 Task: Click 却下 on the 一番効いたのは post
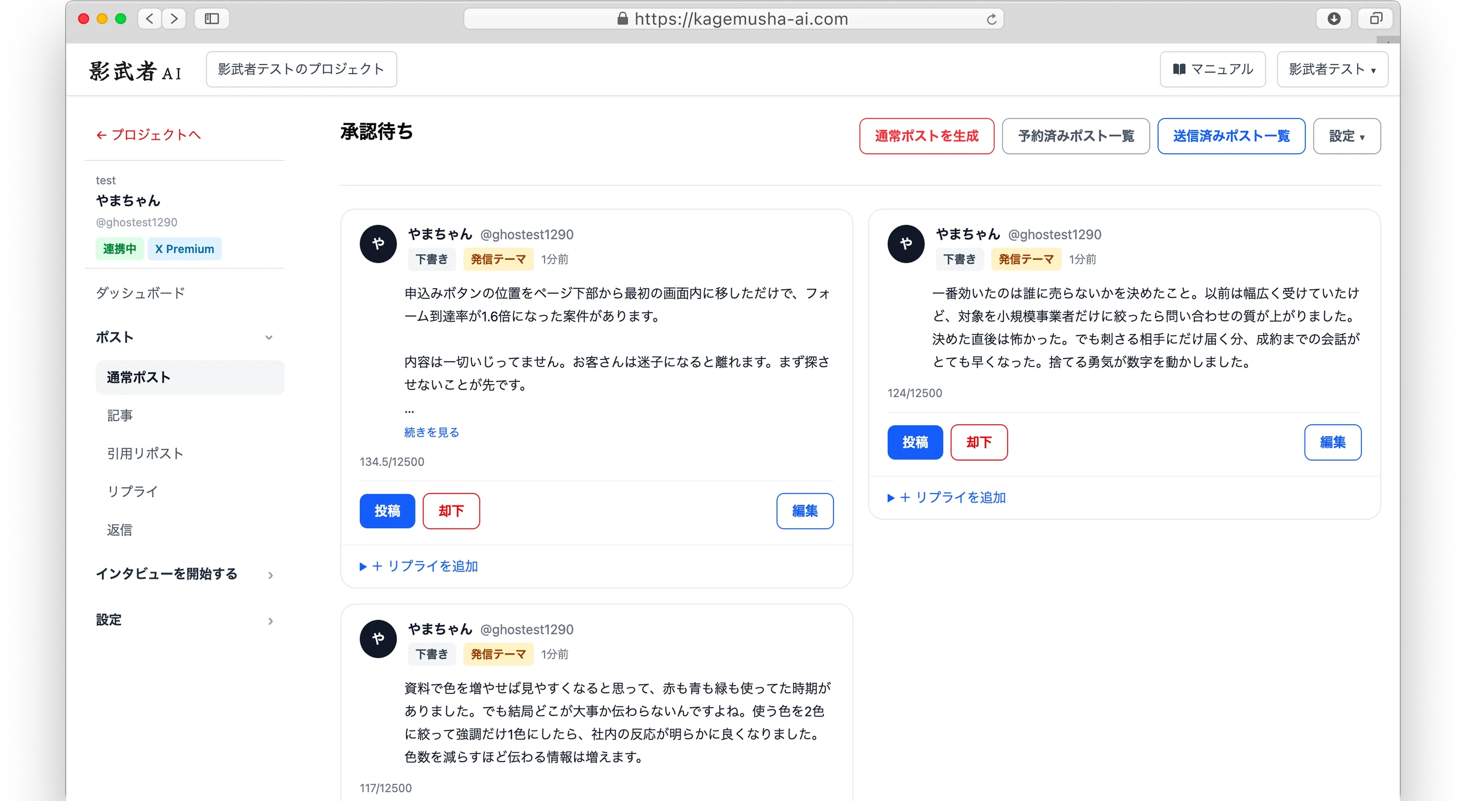click(x=979, y=442)
